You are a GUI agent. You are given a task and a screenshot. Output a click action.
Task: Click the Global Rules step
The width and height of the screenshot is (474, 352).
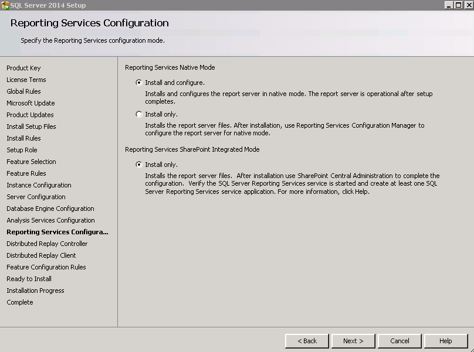[23, 91]
